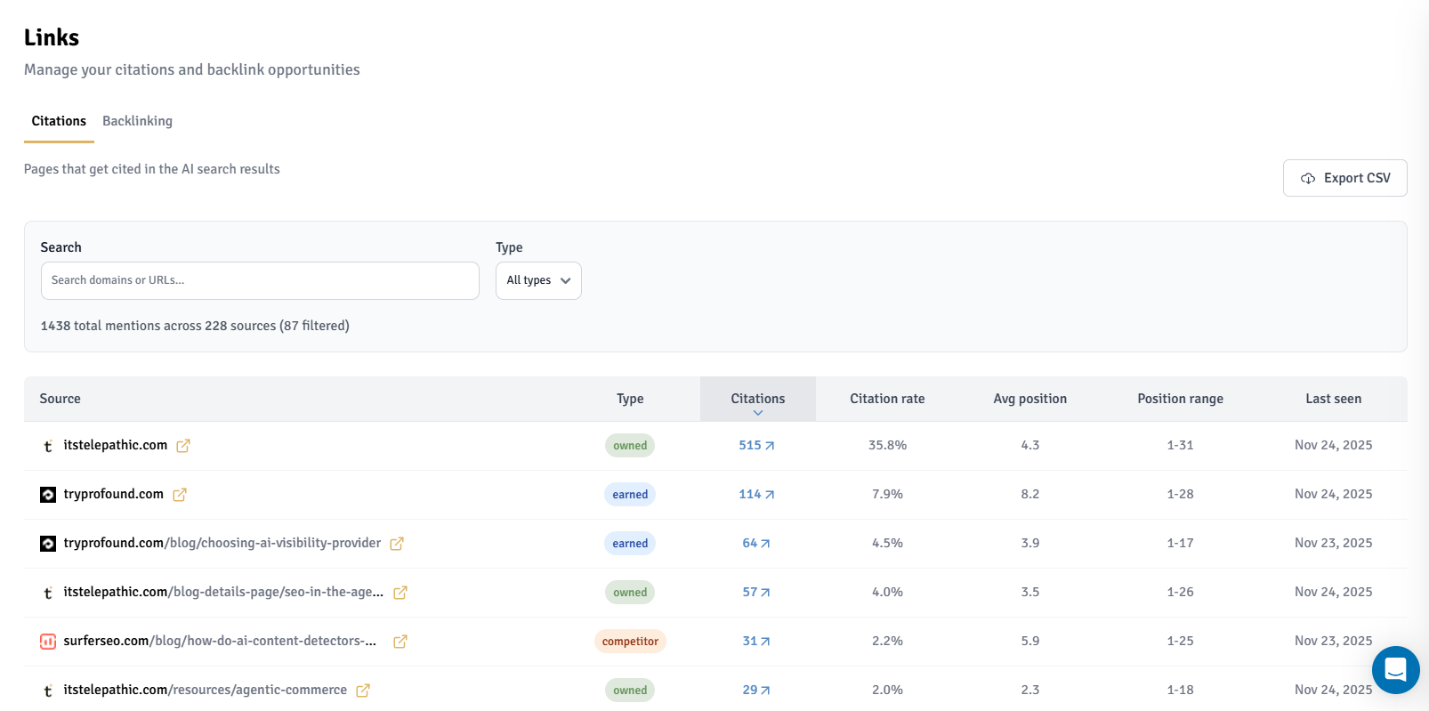Click the itstelepathic.com favicon in first row
Image resolution: width=1429 pixels, height=711 pixels.
(x=48, y=446)
